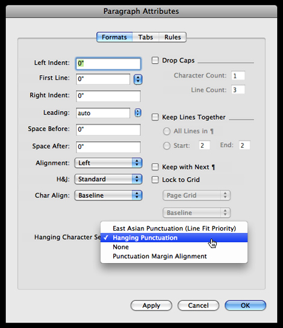Confirm with the OK button

tap(246, 305)
